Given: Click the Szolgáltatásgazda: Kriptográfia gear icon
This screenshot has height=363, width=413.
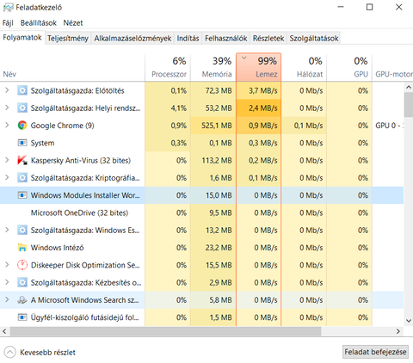Looking at the screenshot, I should point(22,178).
